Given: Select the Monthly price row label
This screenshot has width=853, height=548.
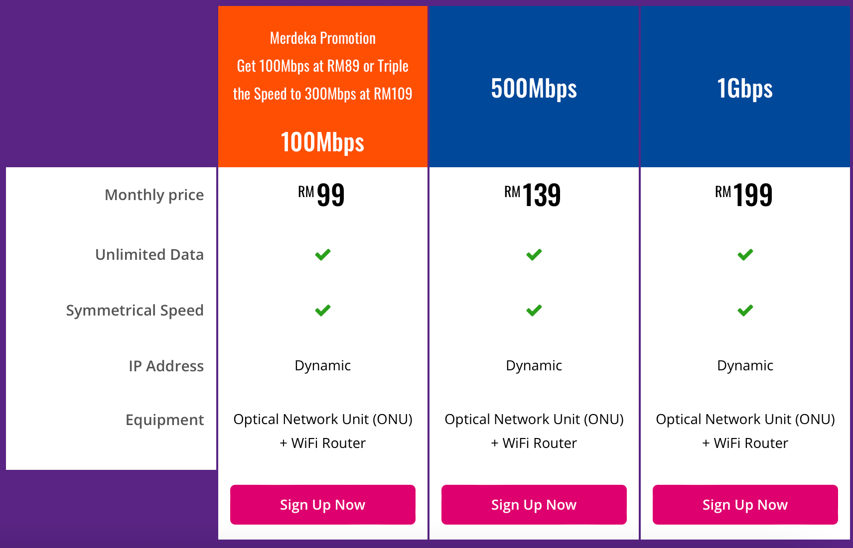Looking at the screenshot, I should pyautogui.click(x=154, y=195).
